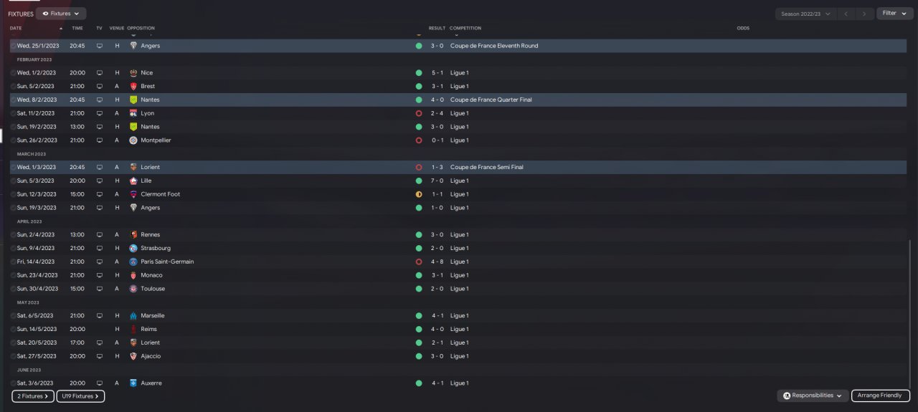The width and height of the screenshot is (918, 412).
Task: Click the Monaco club crest
Action: (x=133, y=275)
